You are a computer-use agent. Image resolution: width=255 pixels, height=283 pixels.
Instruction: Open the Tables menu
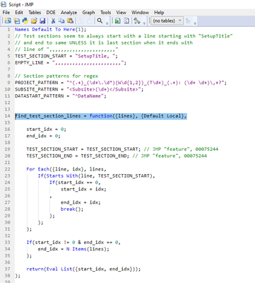click(x=35, y=13)
